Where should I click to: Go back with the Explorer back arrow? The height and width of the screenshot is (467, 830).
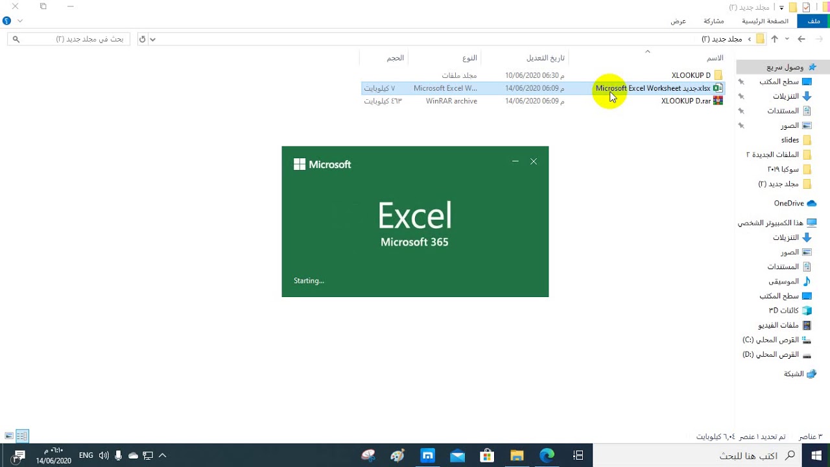click(801, 39)
